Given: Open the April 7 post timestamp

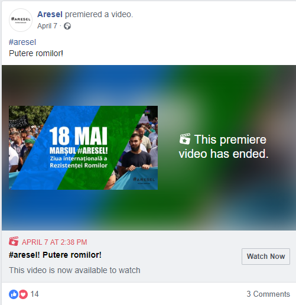Looking at the screenshot, I should point(47,26).
